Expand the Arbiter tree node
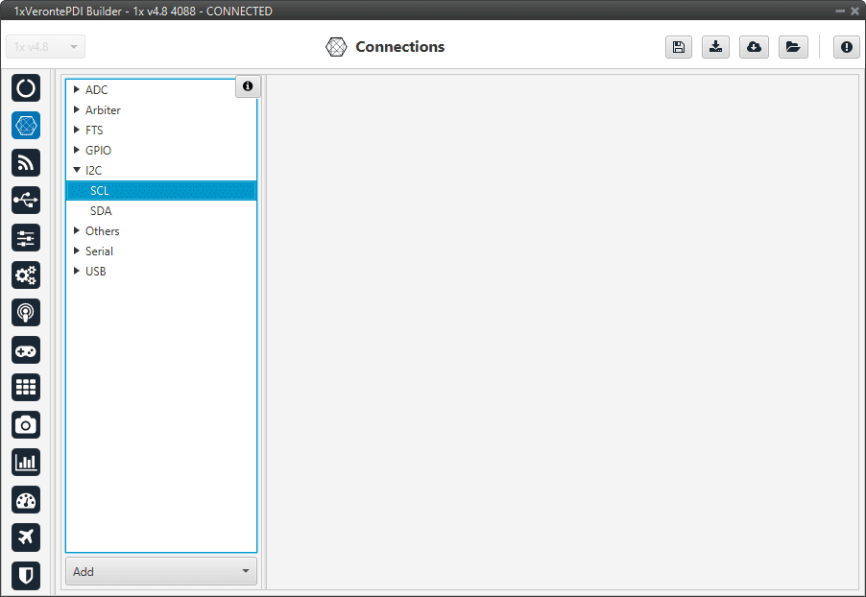 pos(77,110)
